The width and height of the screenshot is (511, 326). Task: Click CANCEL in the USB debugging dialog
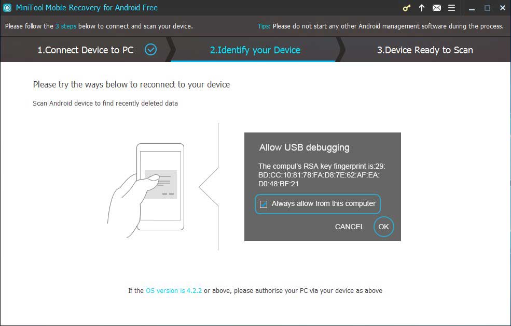[349, 227]
